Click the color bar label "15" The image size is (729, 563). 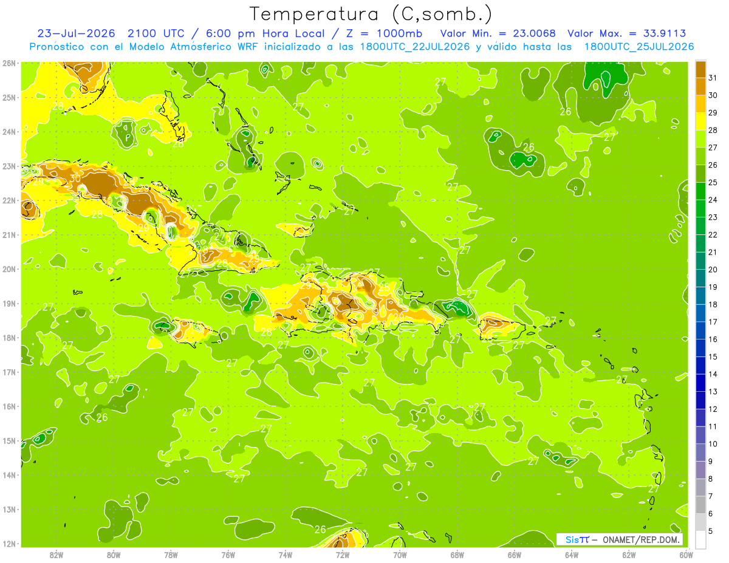[713, 357]
